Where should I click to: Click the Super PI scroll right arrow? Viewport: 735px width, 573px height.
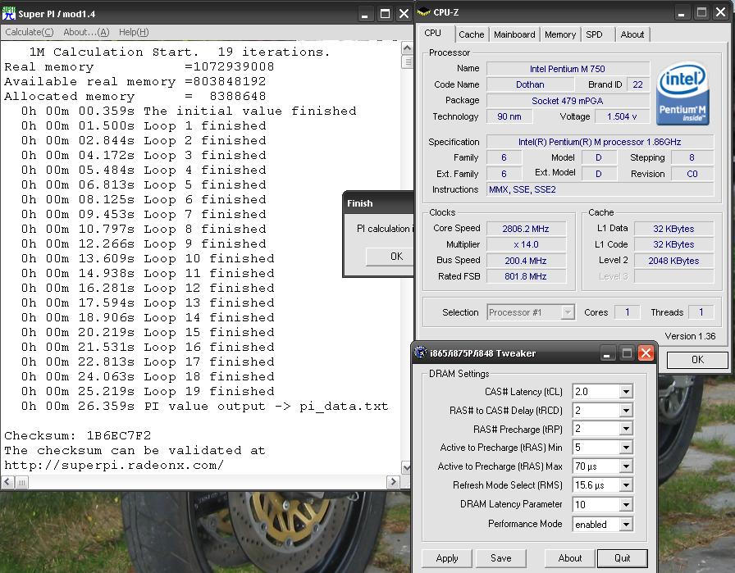pos(393,482)
